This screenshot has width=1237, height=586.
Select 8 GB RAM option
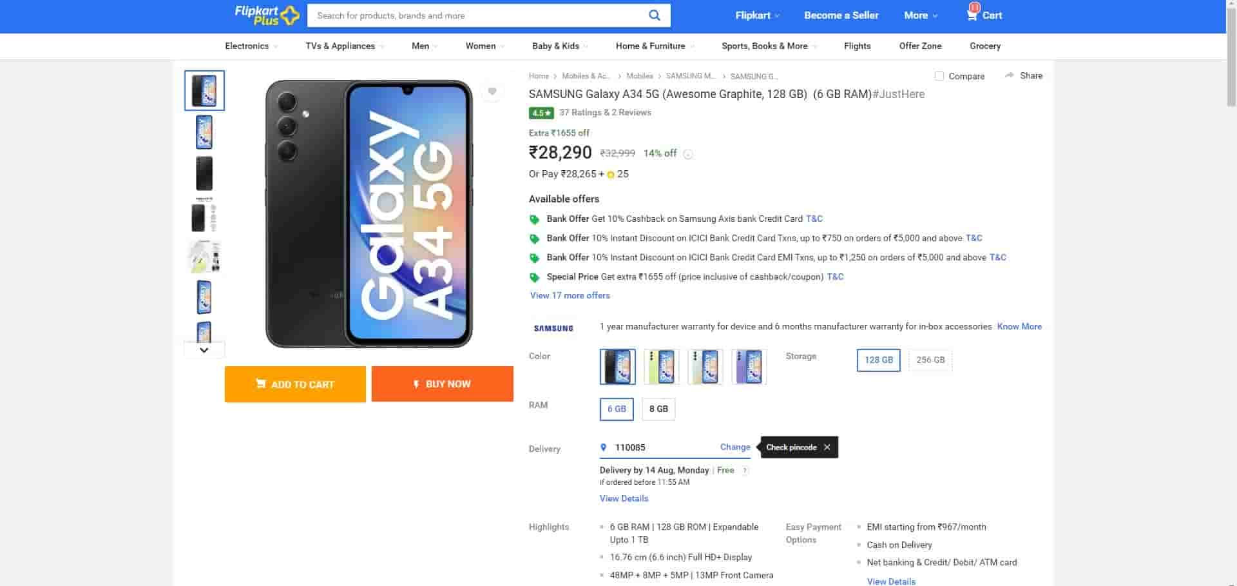658,409
